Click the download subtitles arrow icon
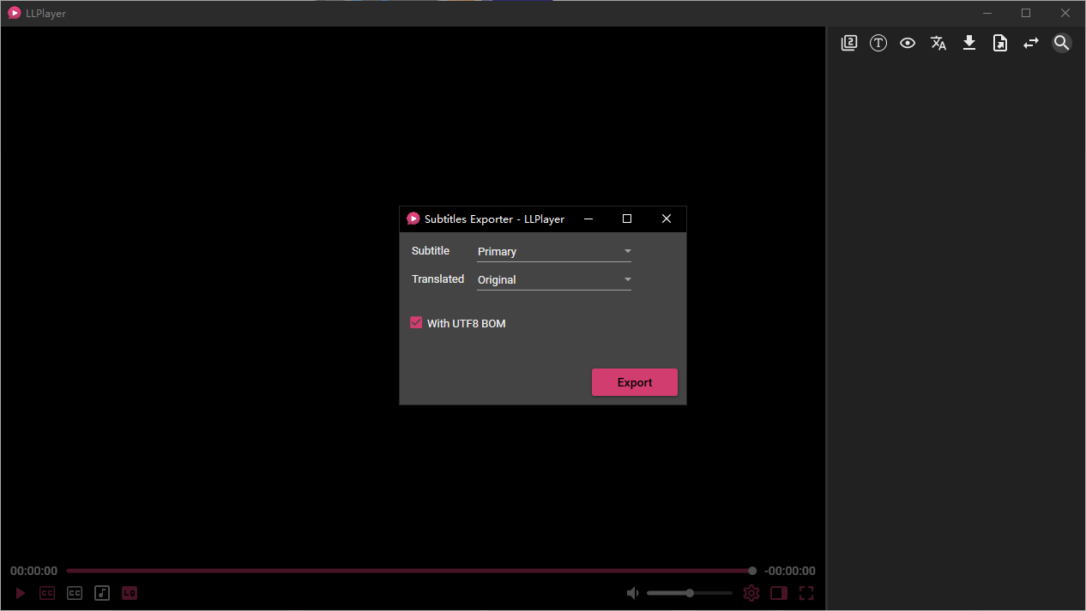Image resolution: width=1086 pixels, height=611 pixels. tap(969, 43)
